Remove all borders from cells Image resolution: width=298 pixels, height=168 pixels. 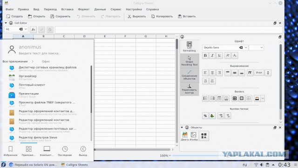pos(249,98)
